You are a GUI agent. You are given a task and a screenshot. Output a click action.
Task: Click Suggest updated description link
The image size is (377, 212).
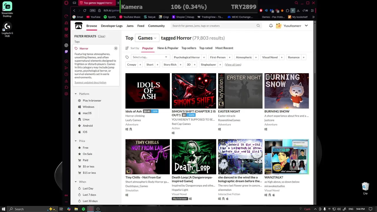click(x=90, y=82)
